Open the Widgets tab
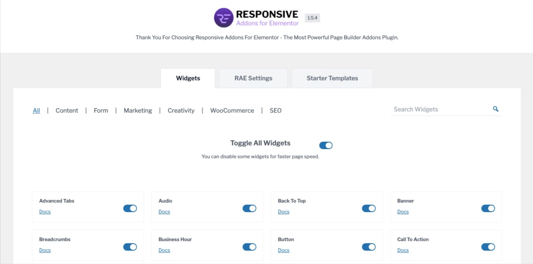Viewport: 533px width, 264px height. click(x=188, y=78)
